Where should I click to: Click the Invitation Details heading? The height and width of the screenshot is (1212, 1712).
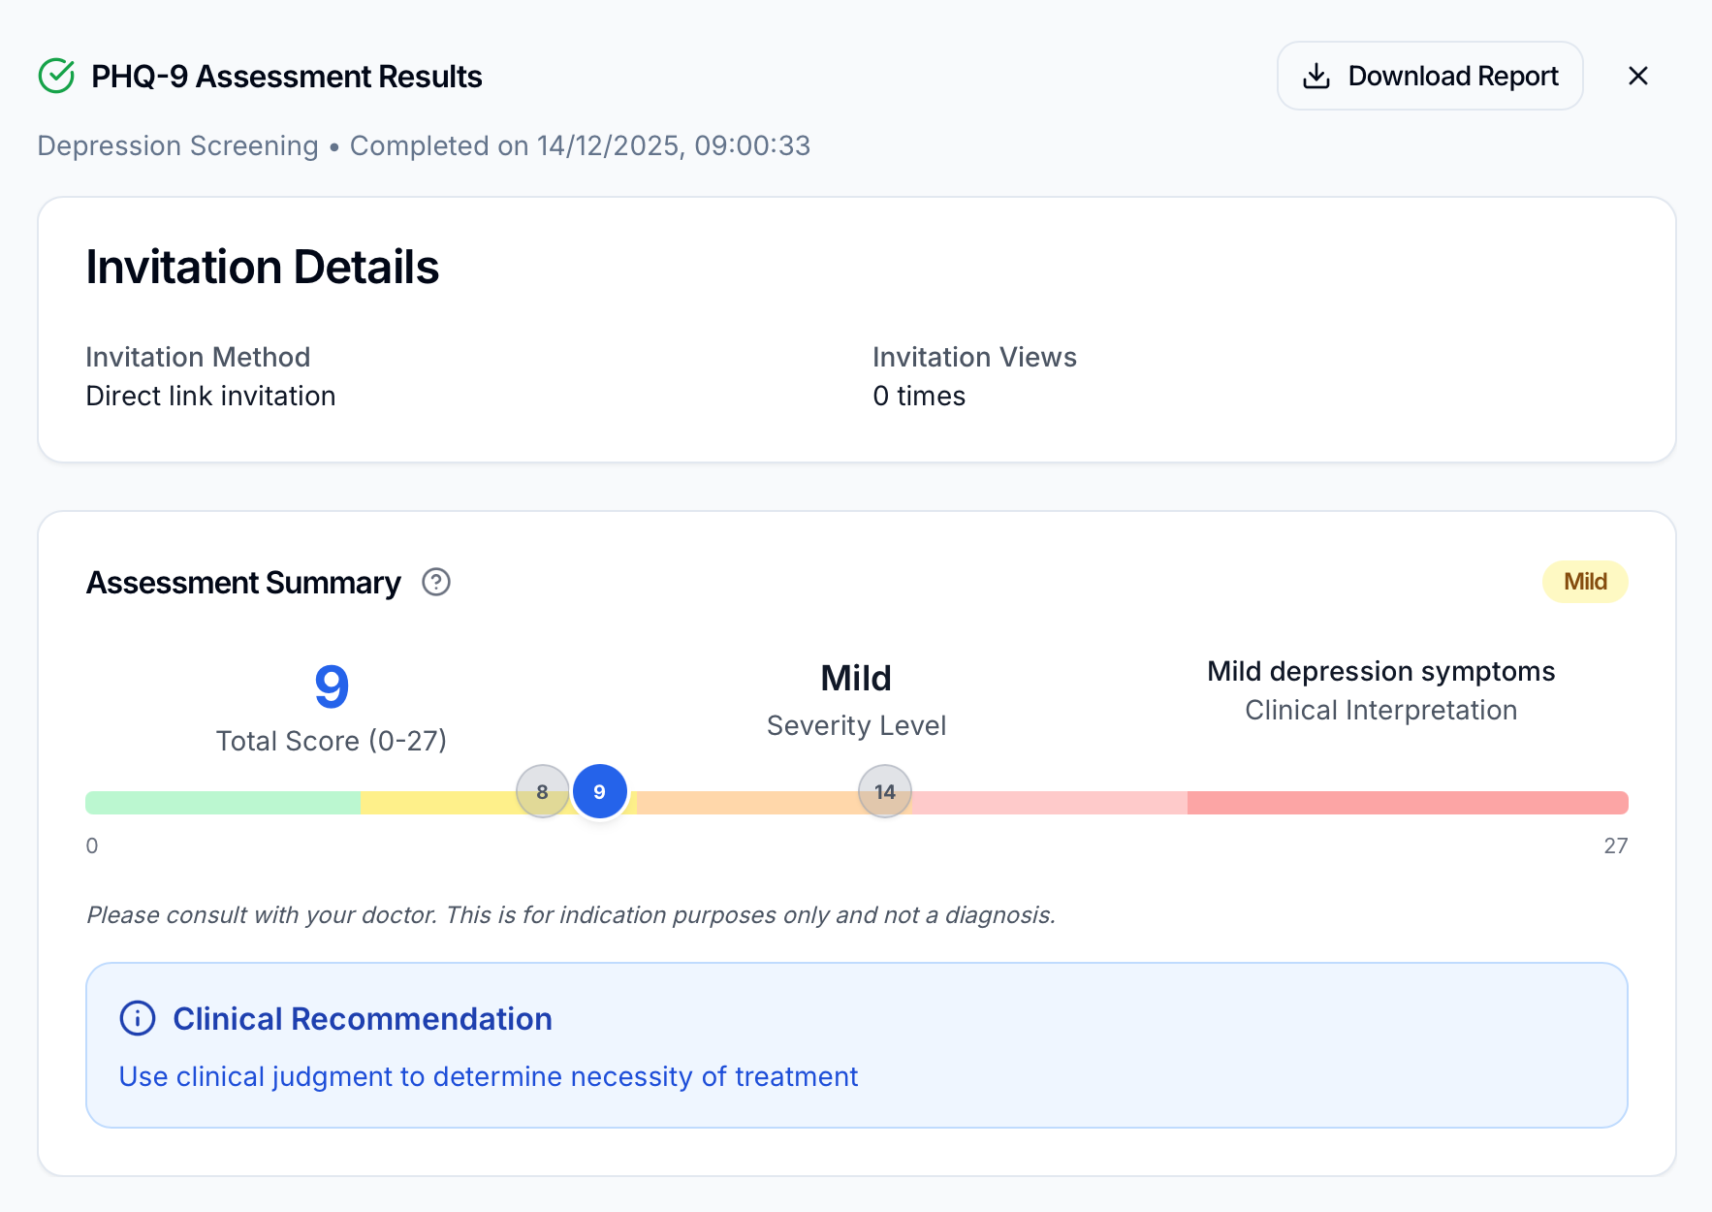point(262,267)
